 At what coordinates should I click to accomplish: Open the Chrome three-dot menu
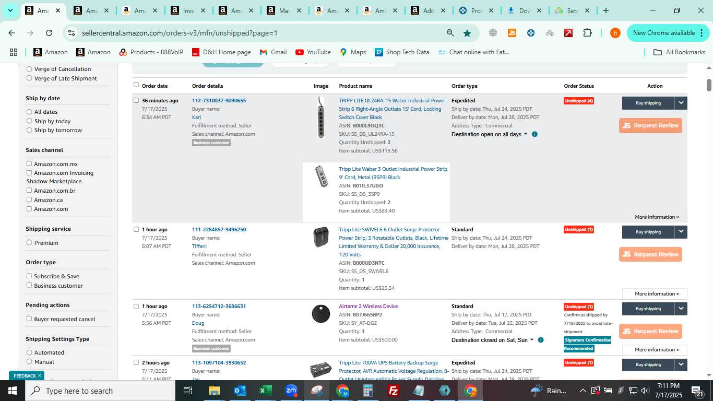point(702,33)
